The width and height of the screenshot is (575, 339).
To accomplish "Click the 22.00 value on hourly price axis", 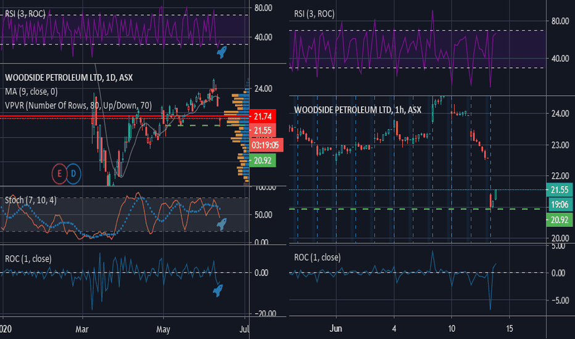I will (560, 176).
